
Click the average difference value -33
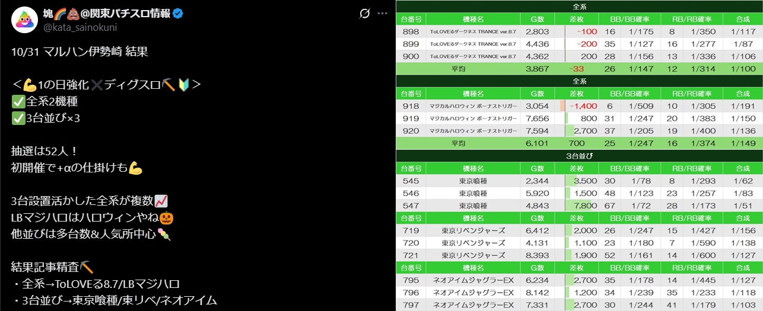(x=576, y=69)
